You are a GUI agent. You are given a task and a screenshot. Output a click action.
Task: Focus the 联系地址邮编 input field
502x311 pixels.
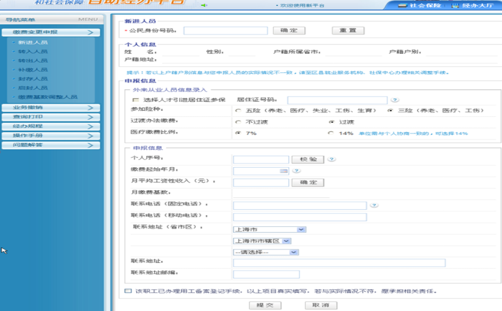point(266,274)
